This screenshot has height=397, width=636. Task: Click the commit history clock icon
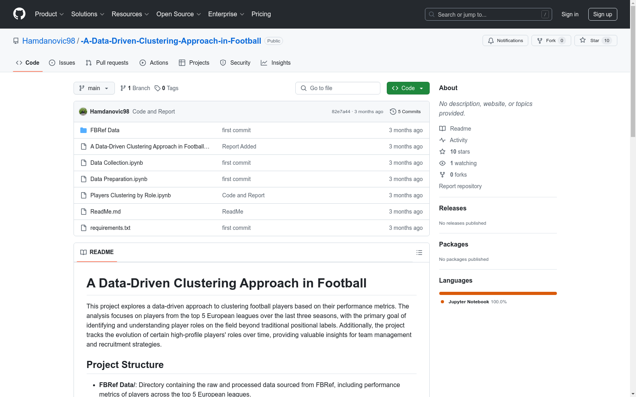point(393,112)
